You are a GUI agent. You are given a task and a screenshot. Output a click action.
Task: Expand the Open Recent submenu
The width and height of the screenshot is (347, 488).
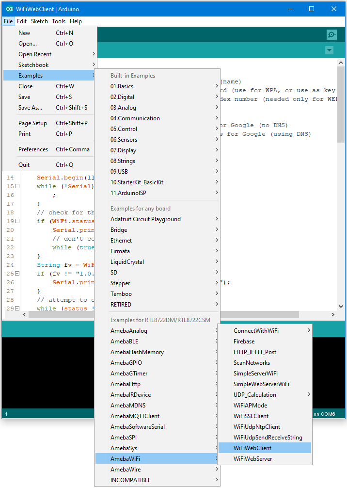(x=49, y=54)
